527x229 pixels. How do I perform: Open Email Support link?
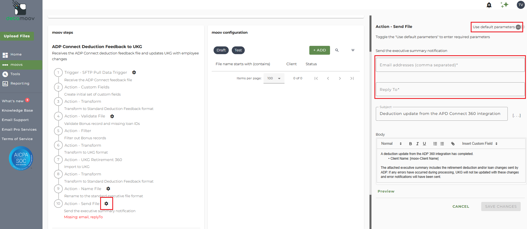point(15,120)
